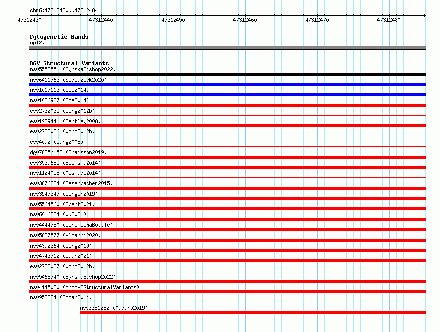
Task: Click the nsv5564560 (Ebert2021) label
Action: click(62, 204)
